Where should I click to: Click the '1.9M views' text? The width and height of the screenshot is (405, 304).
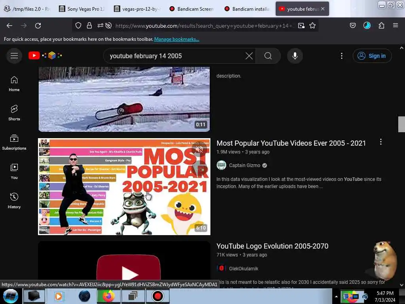tap(228, 152)
